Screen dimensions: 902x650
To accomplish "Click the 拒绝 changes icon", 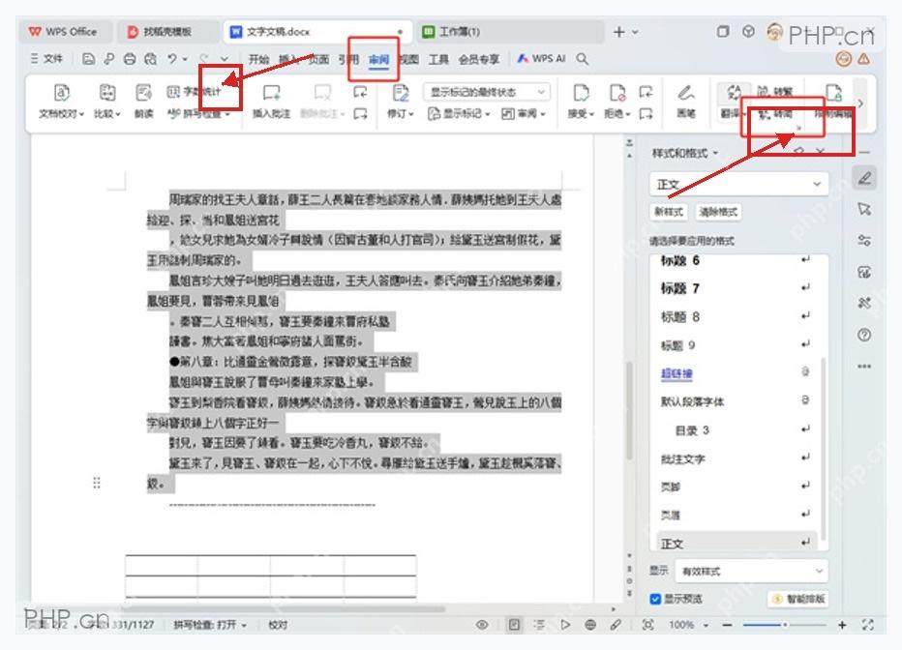I will [617, 93].
